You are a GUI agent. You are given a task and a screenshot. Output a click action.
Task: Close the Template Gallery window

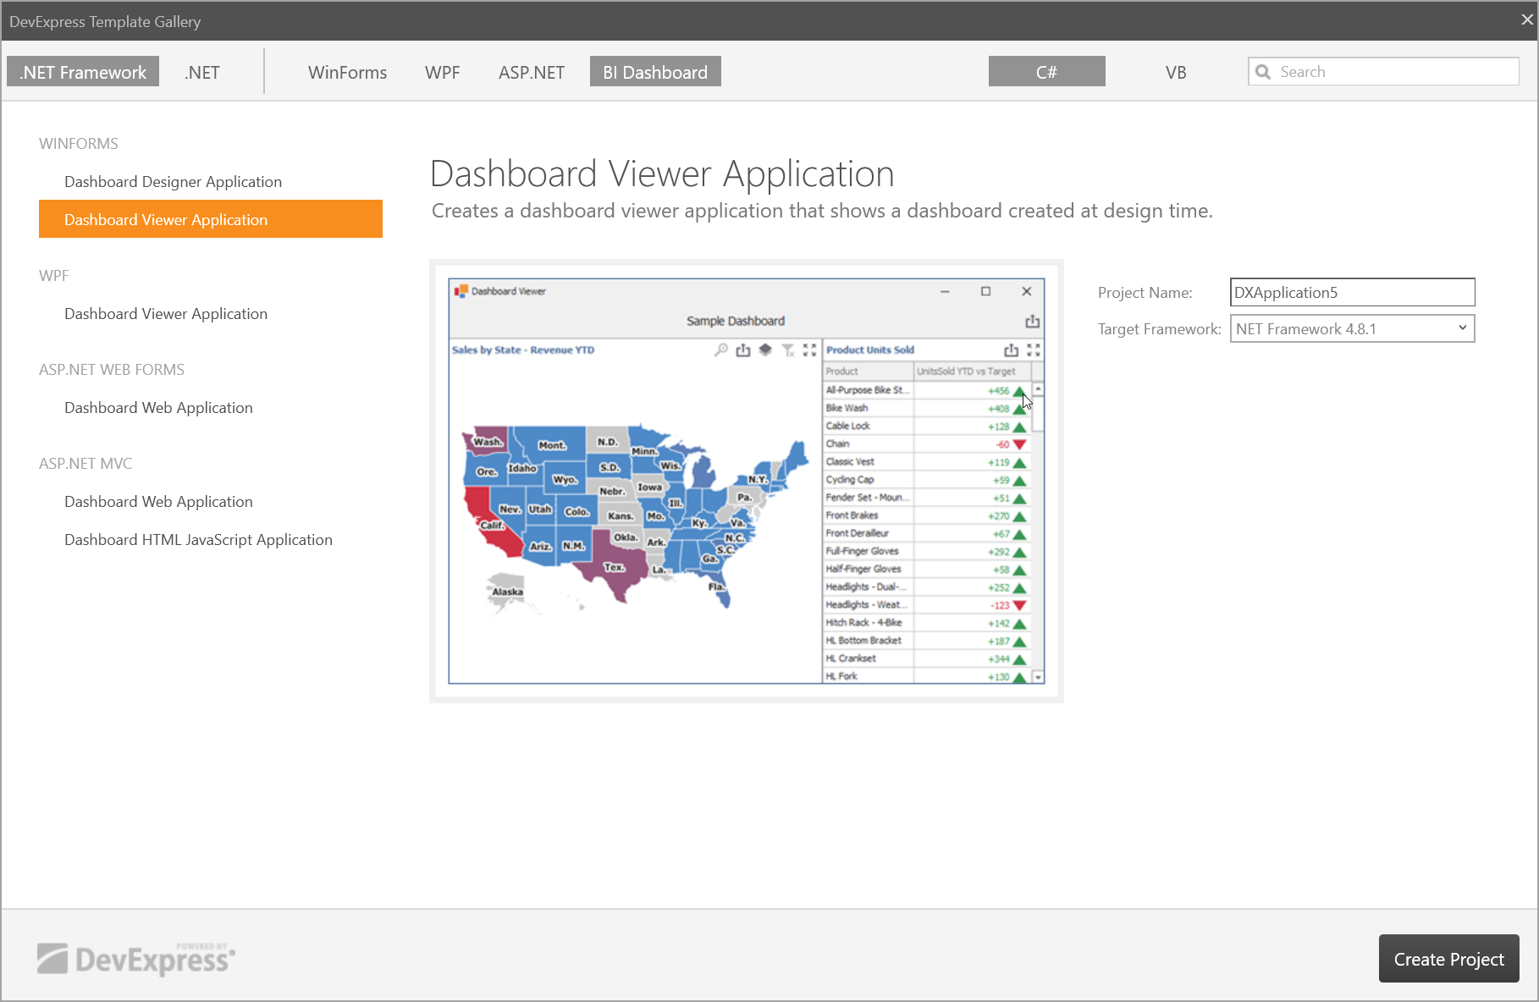coord(1526,19)
